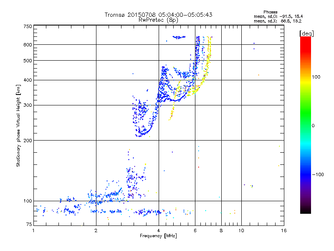Click the 'Phases' header text
This screenshot has width=334, height=251.
click(270, 12)
